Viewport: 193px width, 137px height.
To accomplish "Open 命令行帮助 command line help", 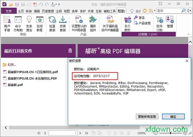I will pos(18,24).
